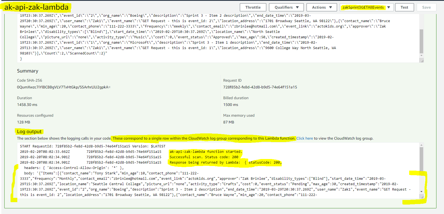Click scroll-down arrow of the result box
The width and height of the screenshot is (444, 214).
[421, 56]
